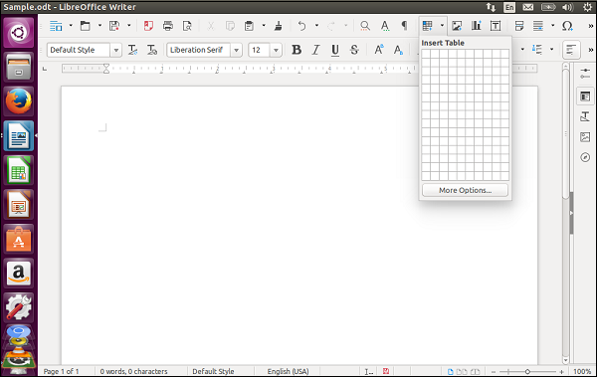Click the Clone Formatting paintbrush icon

tap(279, 26)
